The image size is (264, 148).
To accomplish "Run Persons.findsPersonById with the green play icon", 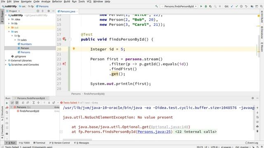I will (201, 6).
